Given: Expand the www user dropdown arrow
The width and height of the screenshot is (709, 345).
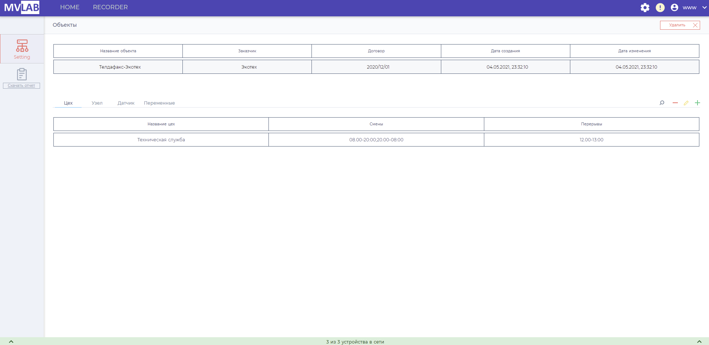Looking at the screenshot, I should pos(704,8).
